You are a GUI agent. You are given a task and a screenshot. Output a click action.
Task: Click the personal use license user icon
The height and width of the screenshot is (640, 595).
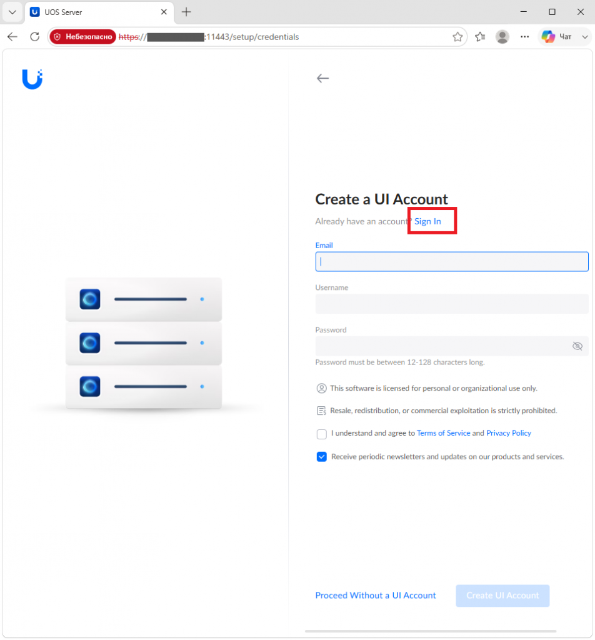322,388
